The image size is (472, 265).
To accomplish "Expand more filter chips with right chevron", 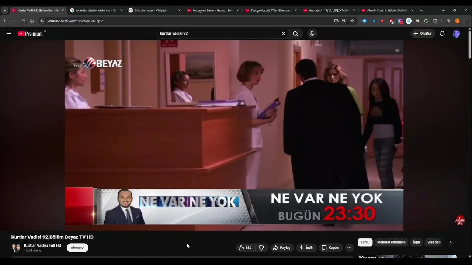I will (450, 243).
